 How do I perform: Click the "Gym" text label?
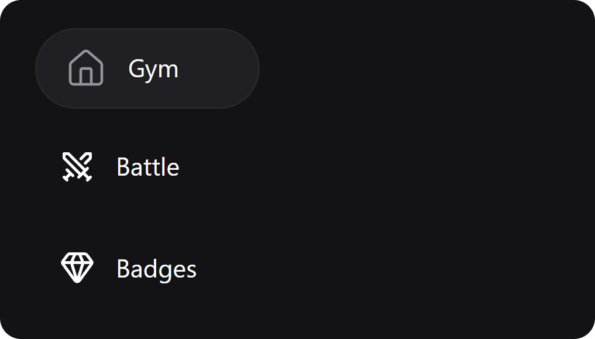tap(153, 69)
